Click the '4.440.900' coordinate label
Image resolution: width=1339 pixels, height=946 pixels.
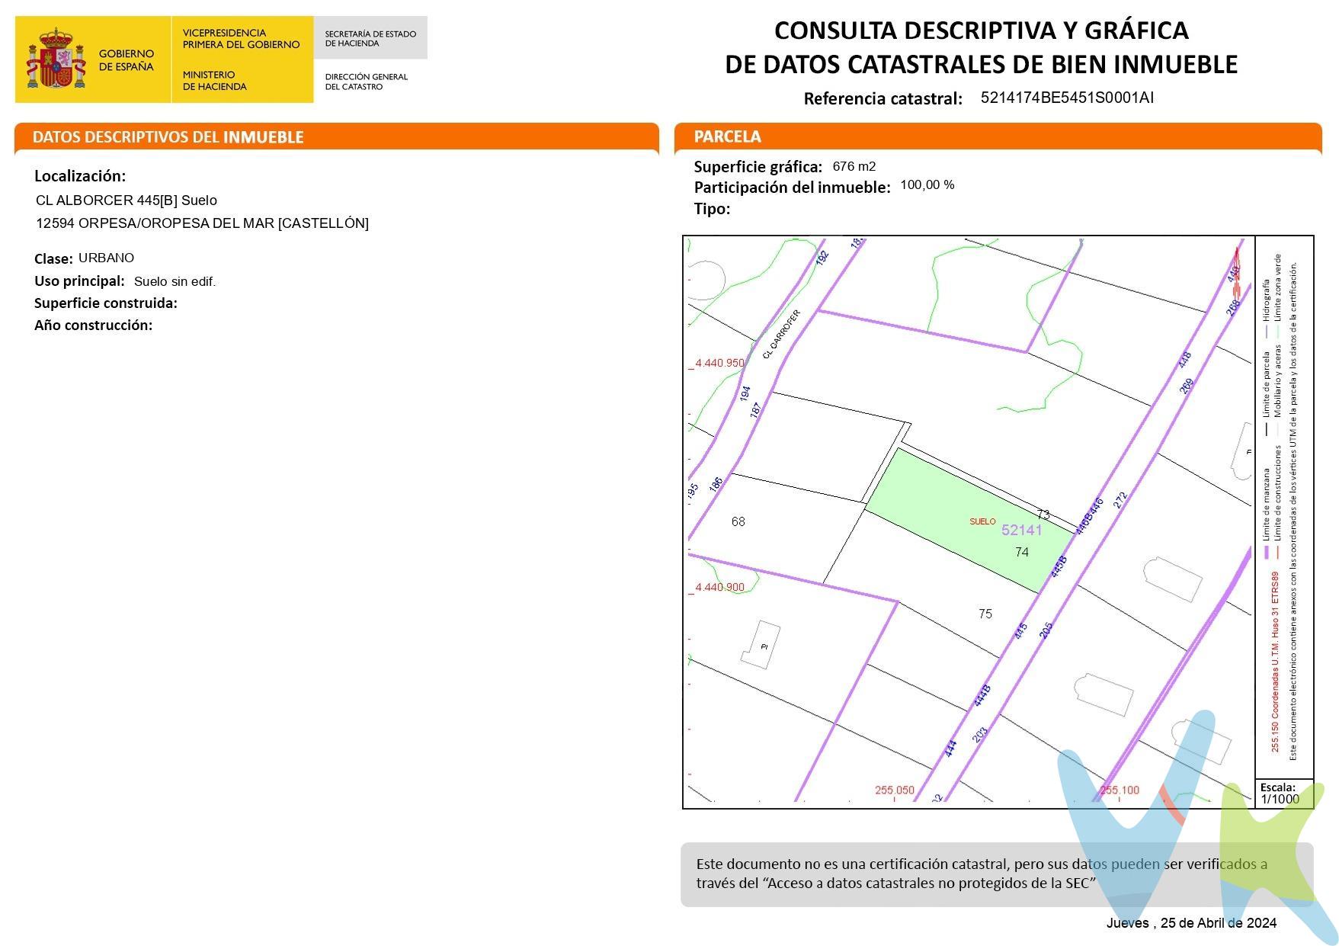[719, 588]
